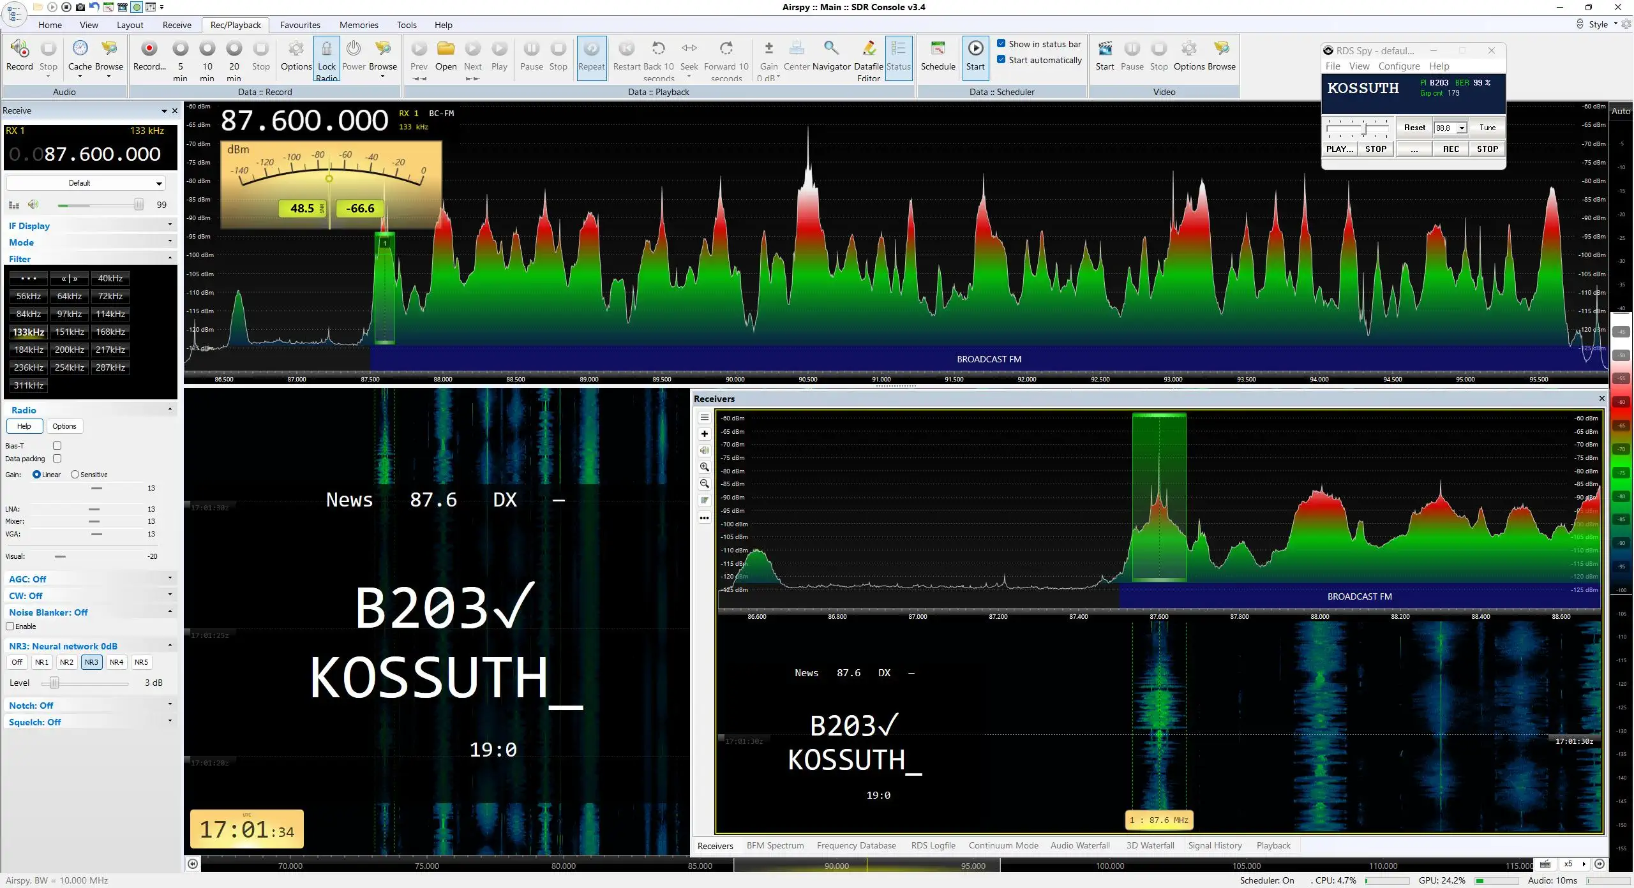Select the Sensitive gain radio button
The height and width of the screenshot is (888, 1634).
coord(75,475)
